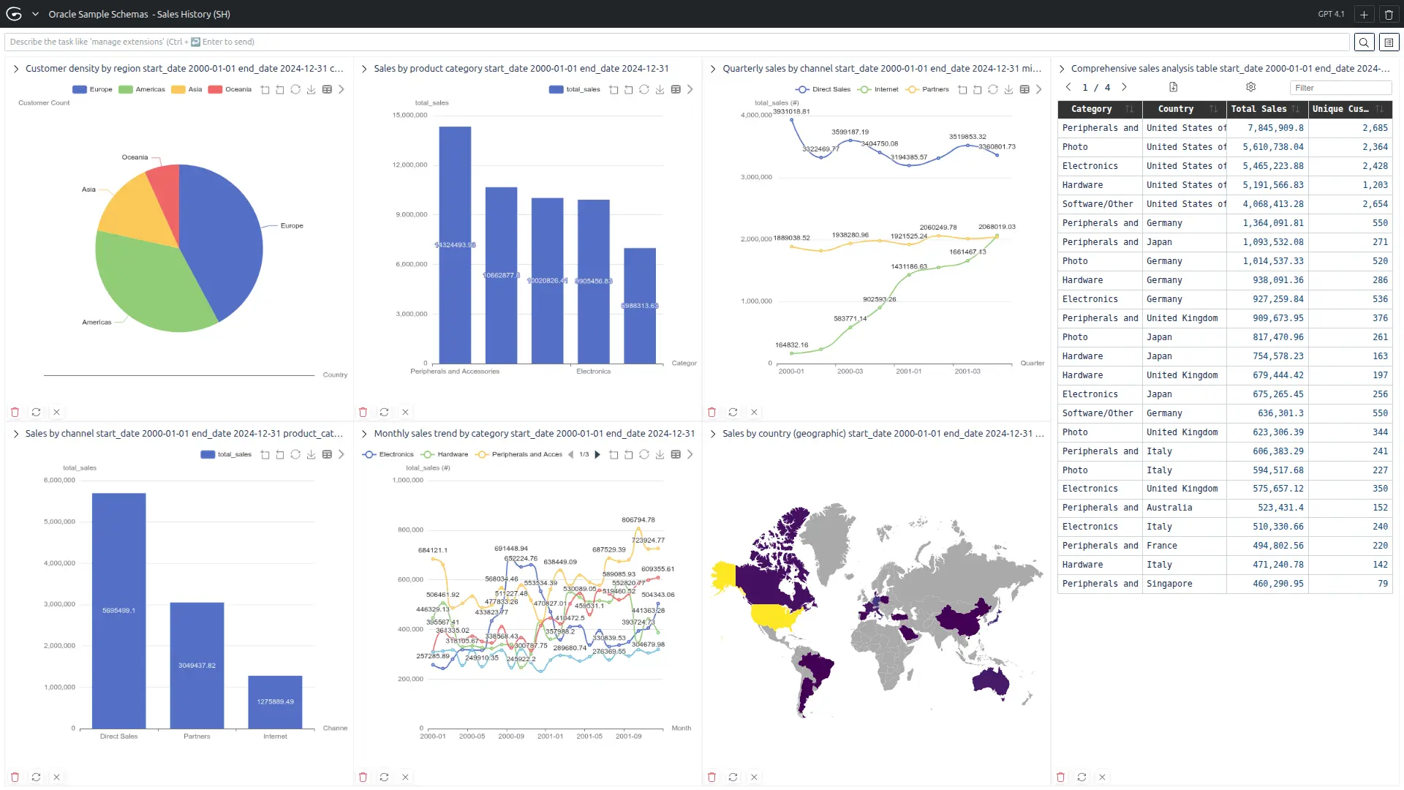Viewport: 1404px width, 790px height.
Task: Delete the Sales by channel panel using its trash icon
Action: pyautogui.click(x=15, y=777)
